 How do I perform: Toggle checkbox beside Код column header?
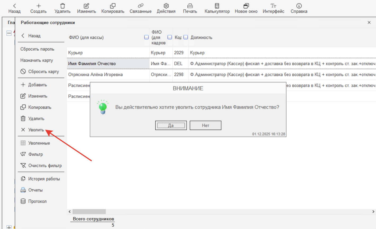tap(186, 37)
